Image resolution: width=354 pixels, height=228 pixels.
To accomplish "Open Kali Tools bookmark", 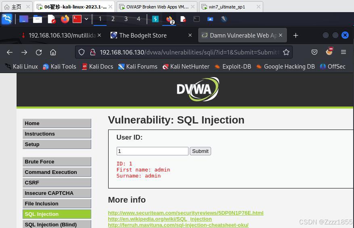I will 60,67.
